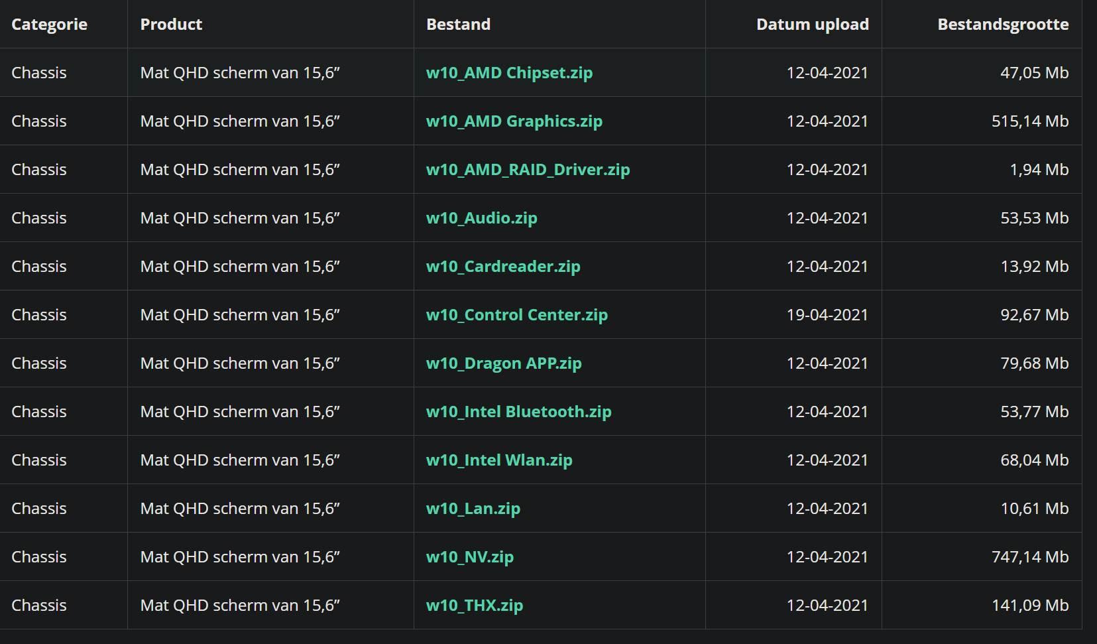Click the Product column header
This screenshot has height=644, width=1097.
pos(171,25)
